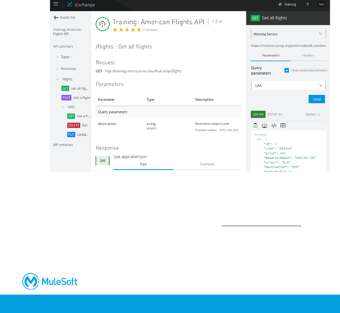Collapse the /{ID} resource node
Viewport: 340px width, 313px height.
click(63, 107)
